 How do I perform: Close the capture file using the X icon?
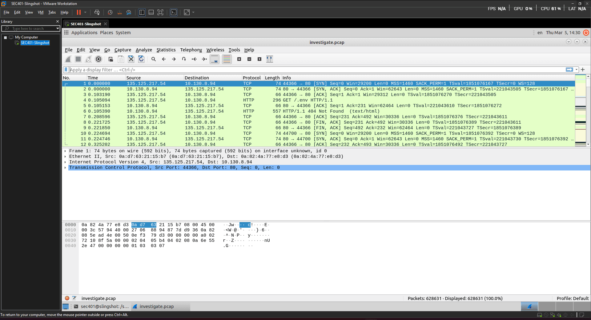131,59
